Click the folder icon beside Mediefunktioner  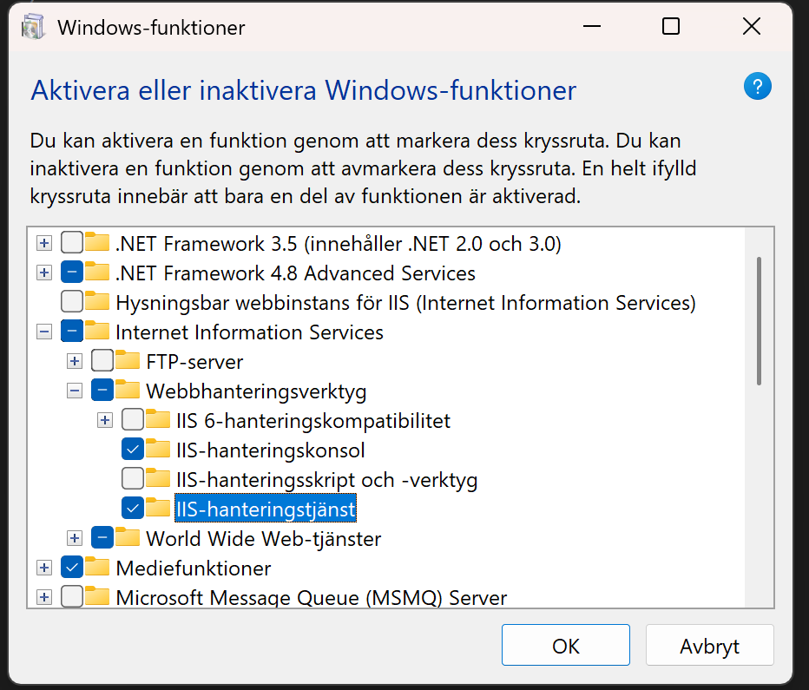coord(97,568)
